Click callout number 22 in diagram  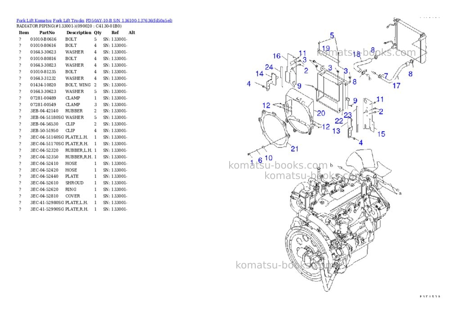pyautogui.click(x=339, y=121)
